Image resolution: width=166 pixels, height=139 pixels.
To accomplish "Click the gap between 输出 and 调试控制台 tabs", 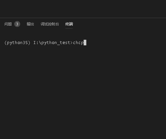I will click(37, 24).
